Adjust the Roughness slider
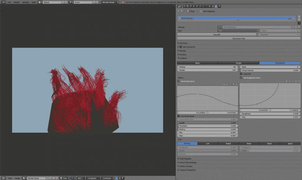The width and height of the screenshot is (302, 180). [269, 114]
